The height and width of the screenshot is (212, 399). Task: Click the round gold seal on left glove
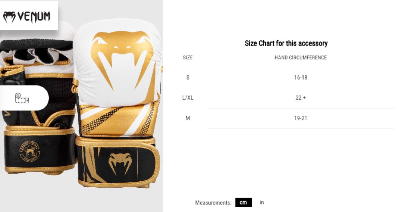30,151
